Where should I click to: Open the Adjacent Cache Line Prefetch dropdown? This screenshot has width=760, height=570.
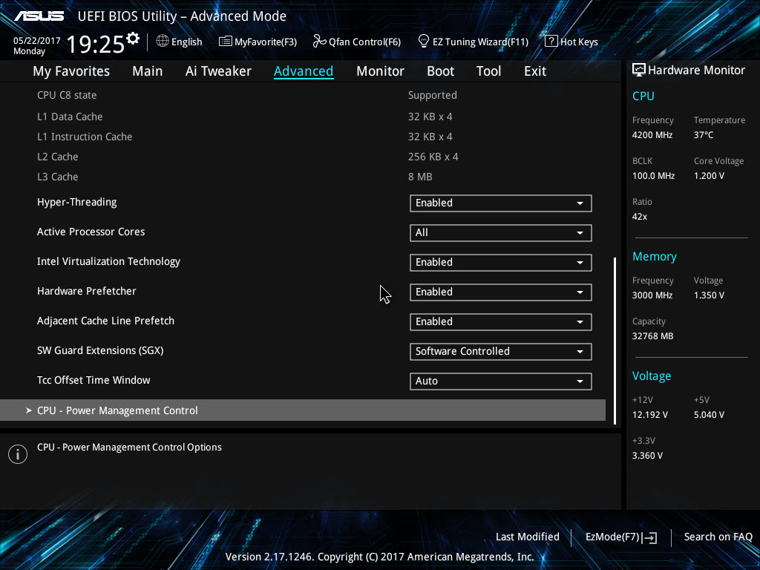pos(501,322)
